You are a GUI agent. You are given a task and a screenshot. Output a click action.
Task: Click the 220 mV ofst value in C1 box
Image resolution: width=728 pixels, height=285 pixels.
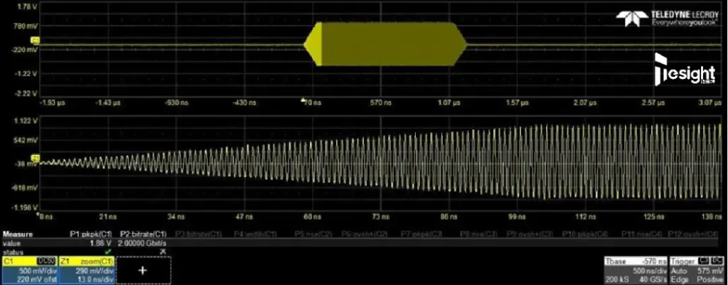[x=38, y=279]
